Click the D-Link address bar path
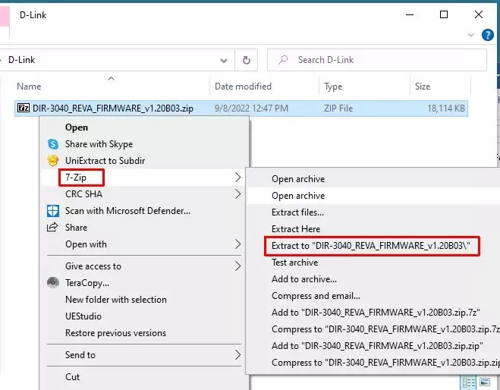Viewport: 500px width, 390px height. coord(22,60)
